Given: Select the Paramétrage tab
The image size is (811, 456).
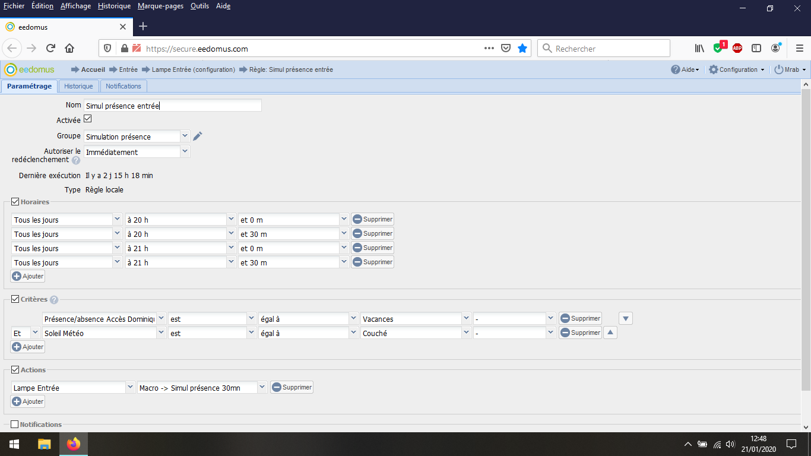Looking at the screenshot, I should pos(29,86).
